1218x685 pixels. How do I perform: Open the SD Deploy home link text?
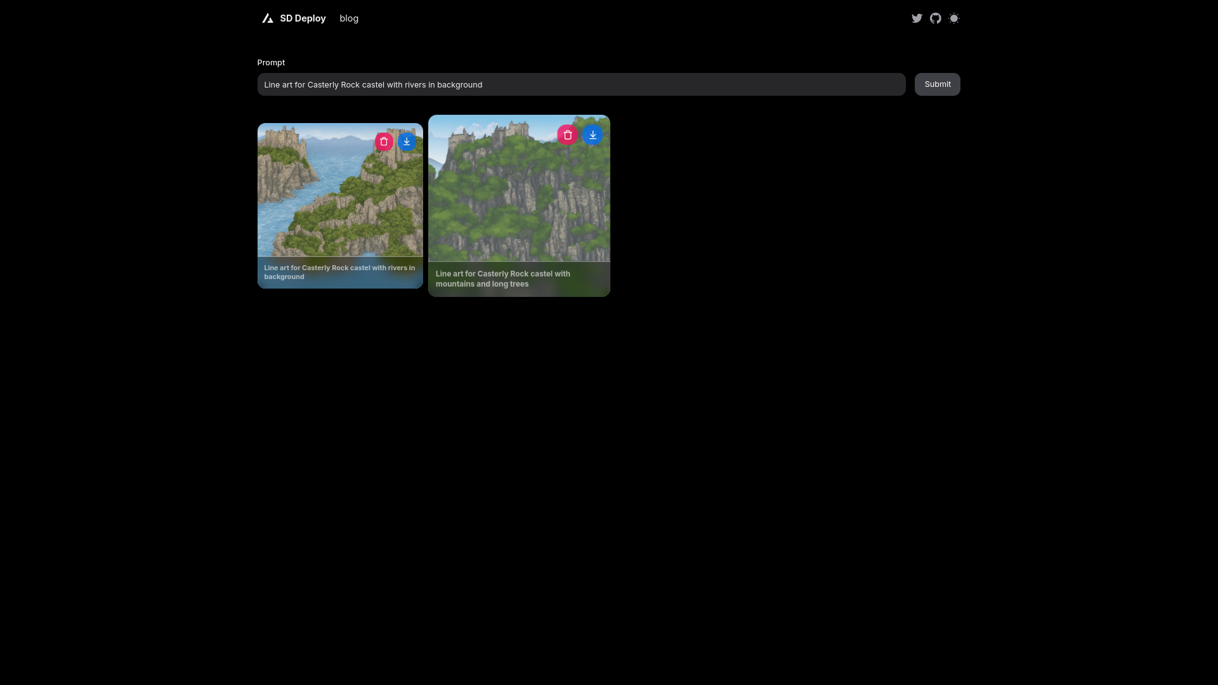[303, 18]
